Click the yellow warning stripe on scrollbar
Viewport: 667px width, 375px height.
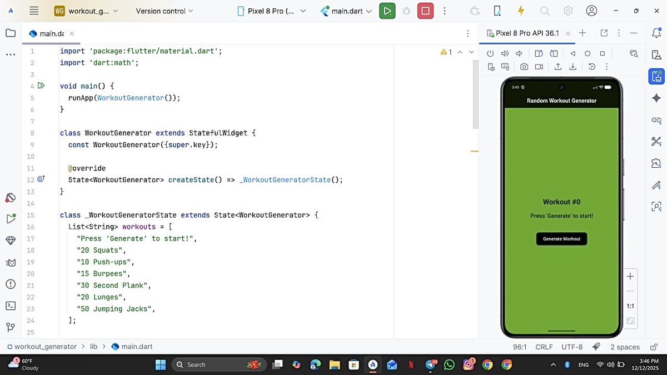(x=475, y=151)
